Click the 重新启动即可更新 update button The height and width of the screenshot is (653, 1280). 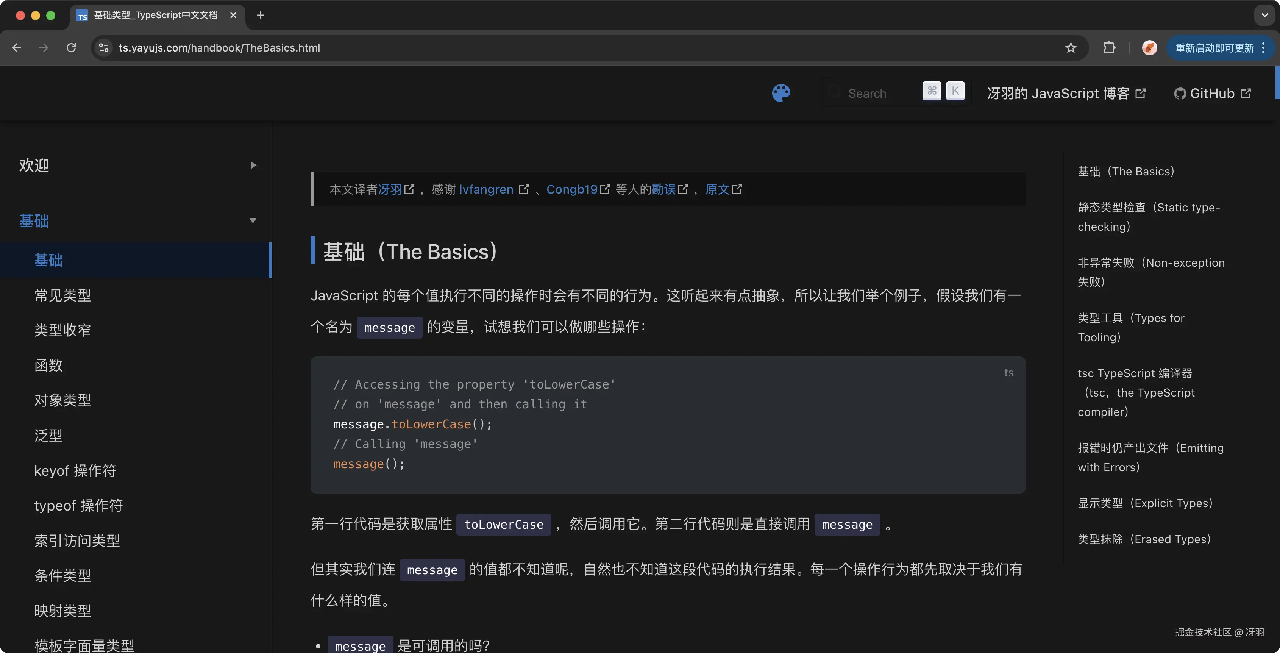click(1213, 48)
